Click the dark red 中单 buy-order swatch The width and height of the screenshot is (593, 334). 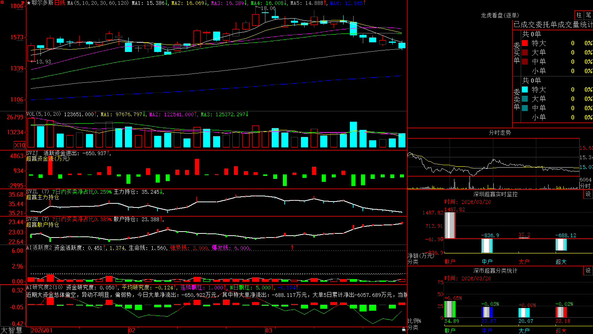point(525,62)
